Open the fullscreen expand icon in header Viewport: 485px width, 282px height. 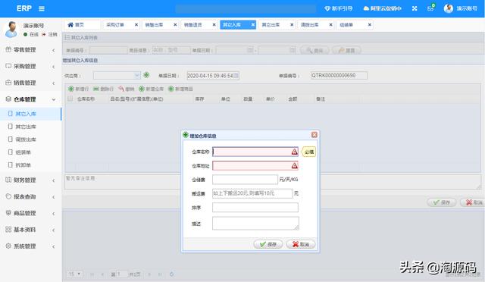(x=415, y=8)
